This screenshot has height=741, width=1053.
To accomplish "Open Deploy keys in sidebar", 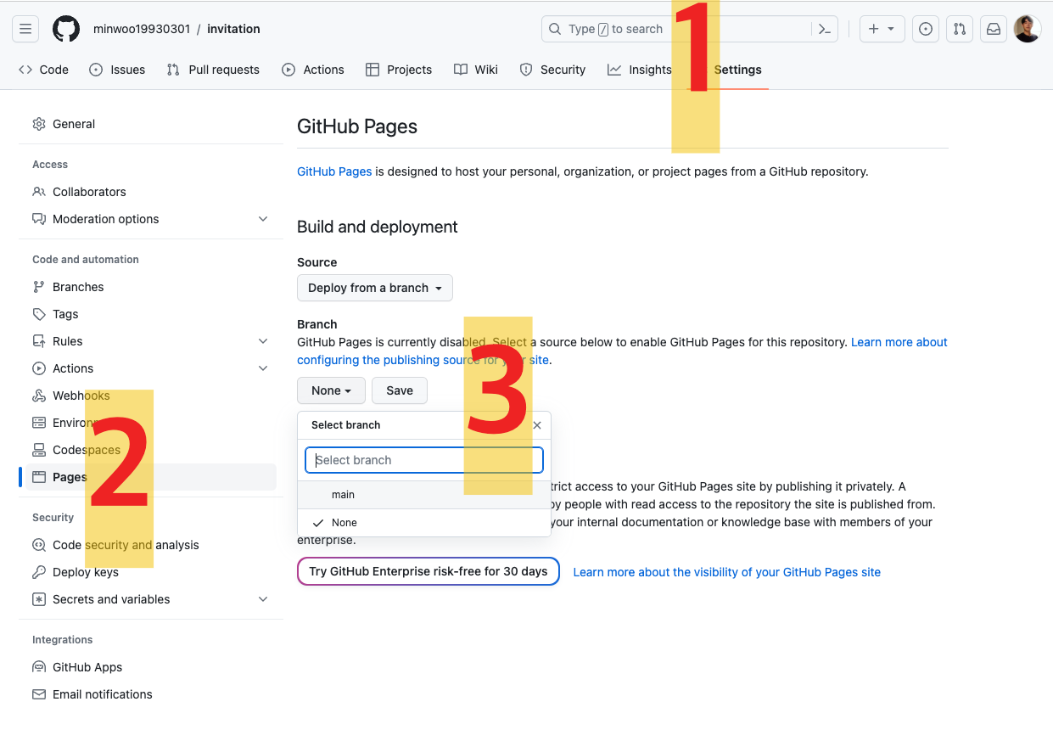I will [86, 572].
